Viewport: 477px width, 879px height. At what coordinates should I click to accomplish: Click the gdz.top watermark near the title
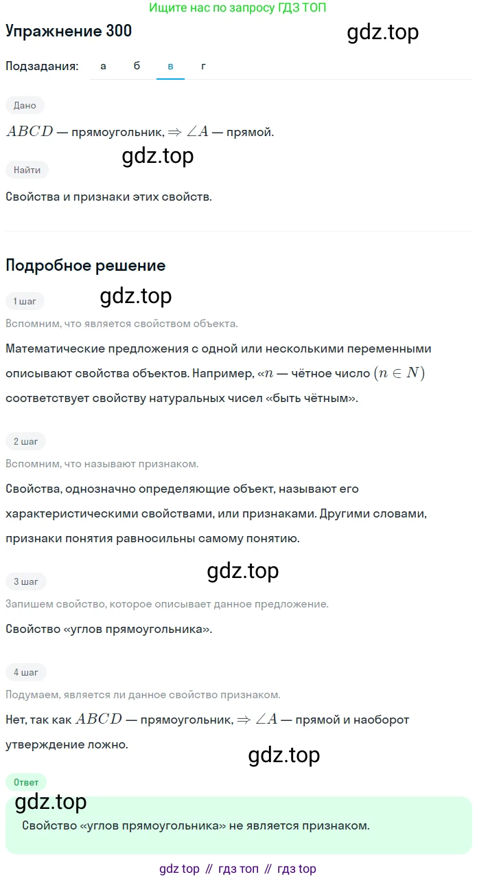(383, 32)
